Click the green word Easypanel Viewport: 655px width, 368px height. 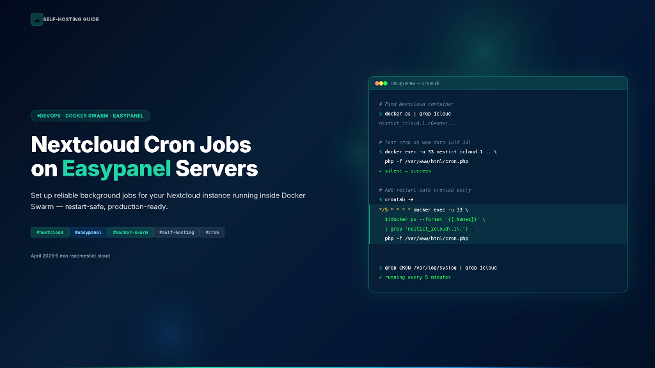click(116, 169)
